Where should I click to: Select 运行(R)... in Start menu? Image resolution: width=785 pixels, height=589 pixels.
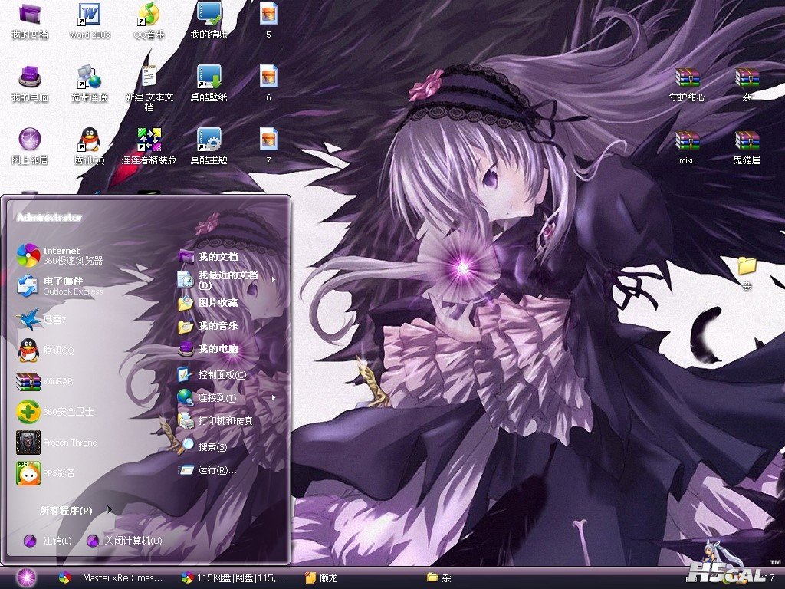(215, 470)
